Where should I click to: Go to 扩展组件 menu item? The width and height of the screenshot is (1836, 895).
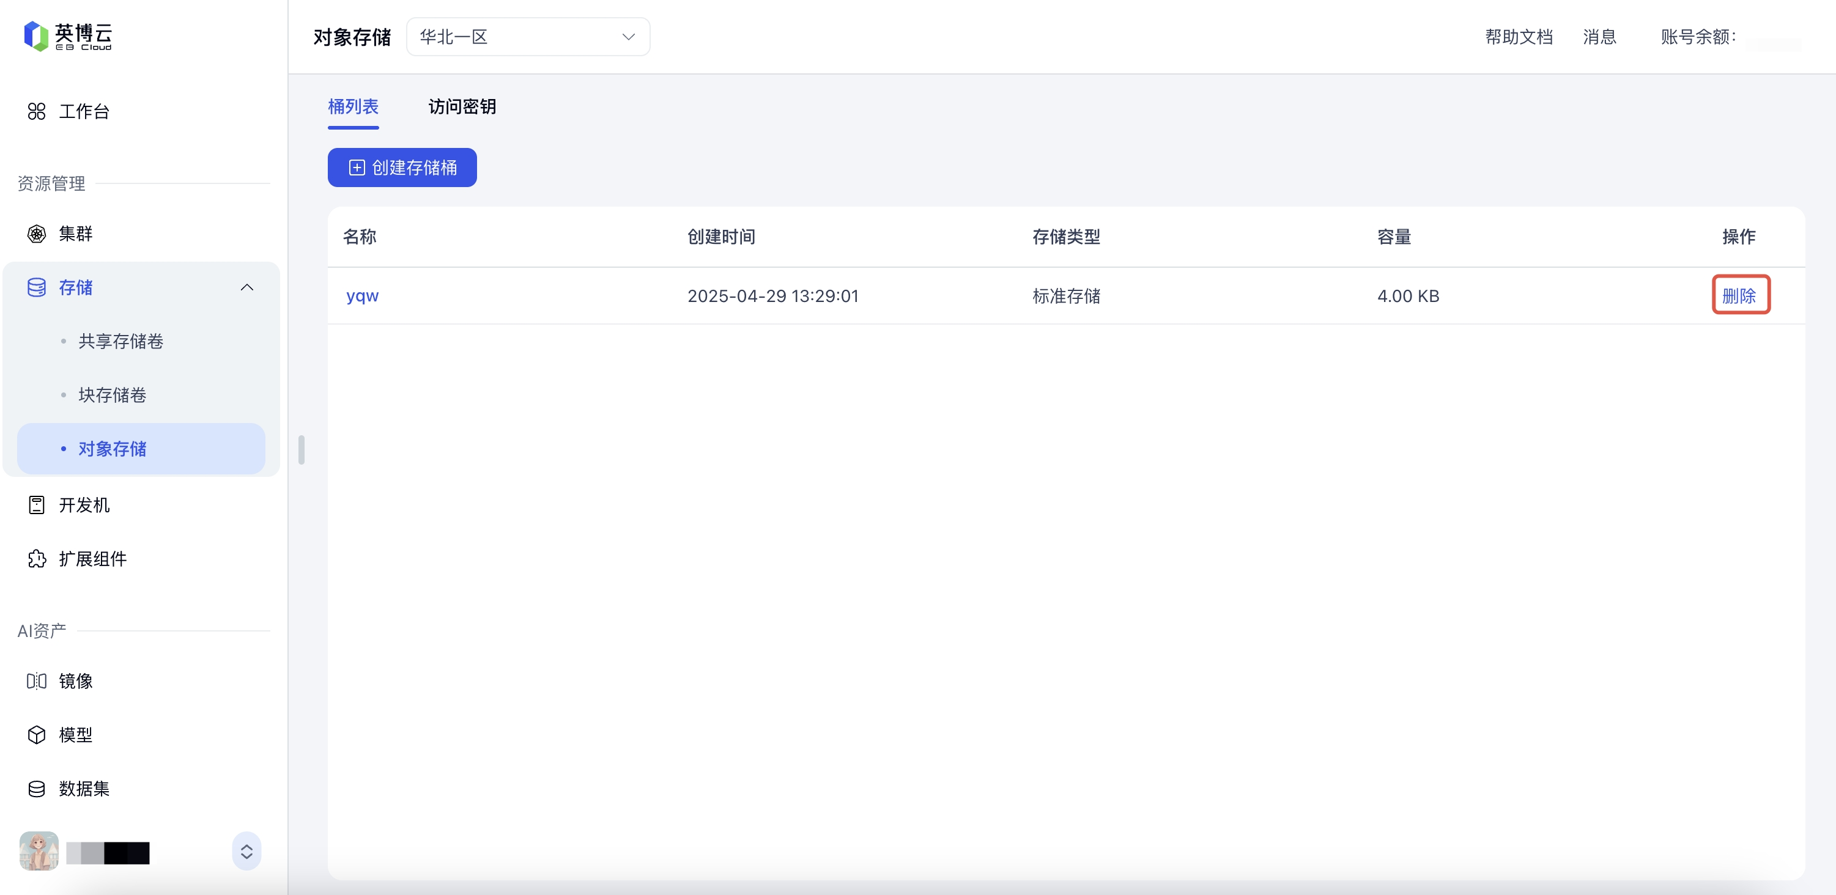(x=92, y=559)
